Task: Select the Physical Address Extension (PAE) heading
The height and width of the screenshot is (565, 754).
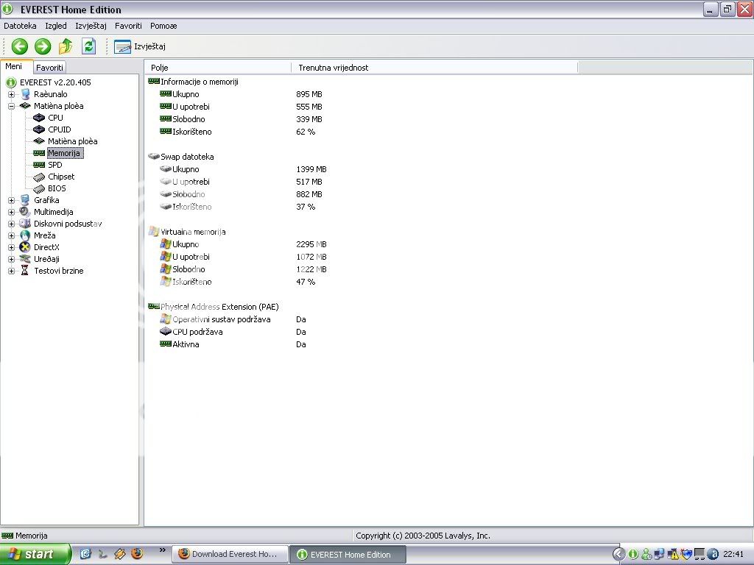Action: (x=219, y=307)
